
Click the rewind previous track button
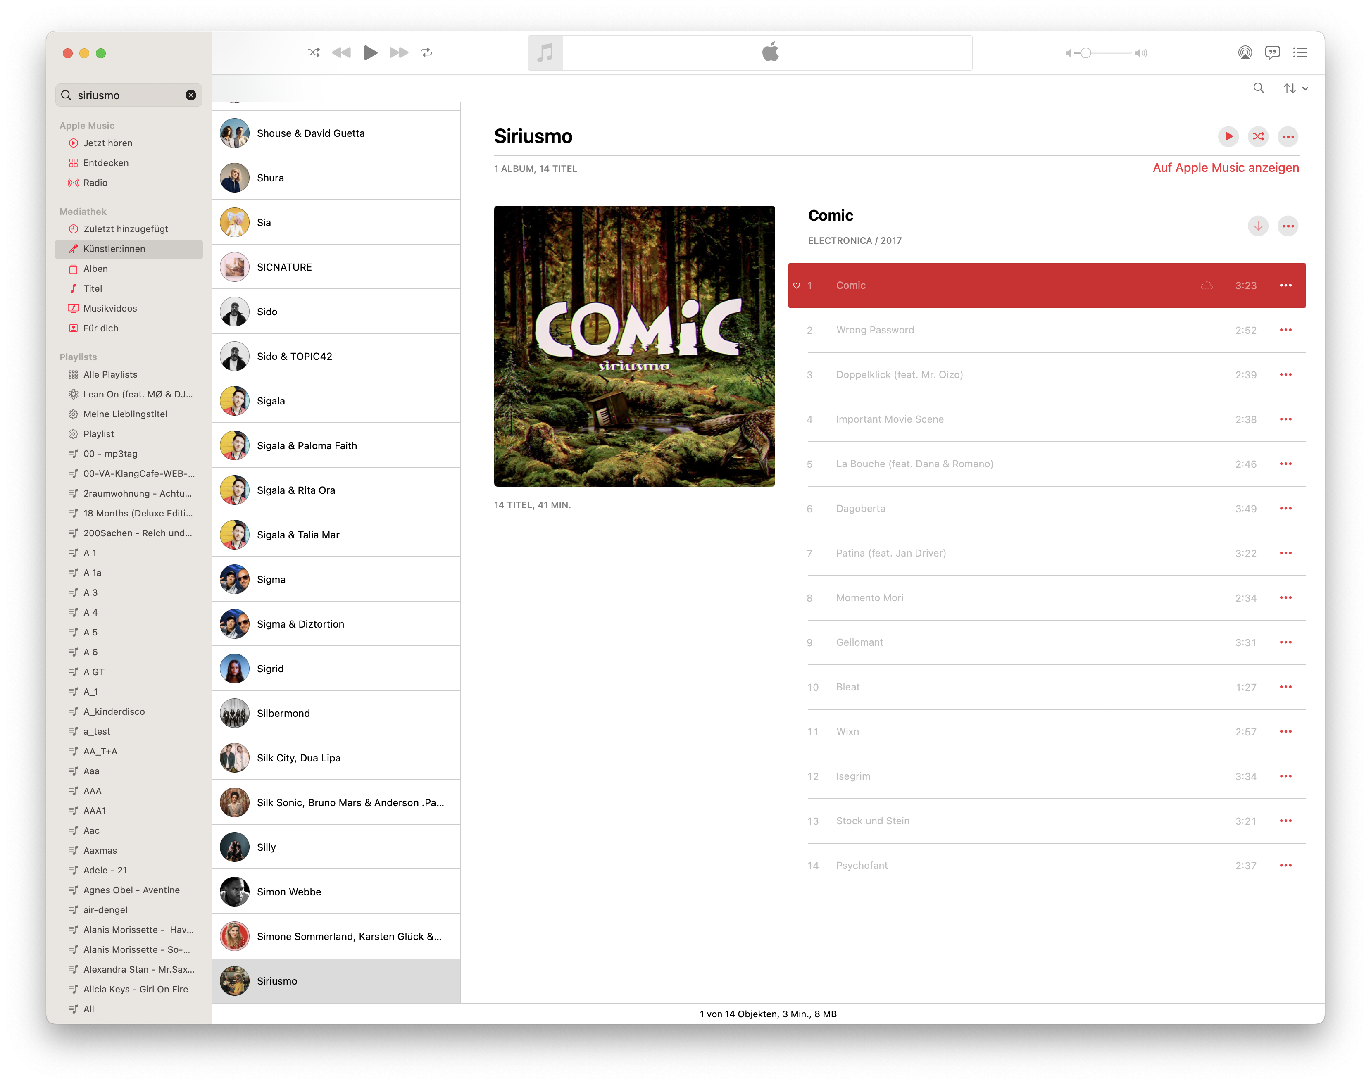[341, 53]
